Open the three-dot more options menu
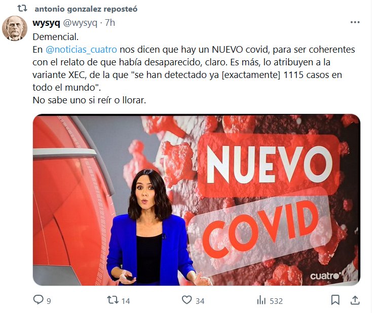373x313 pixels. tap(355, 22)
